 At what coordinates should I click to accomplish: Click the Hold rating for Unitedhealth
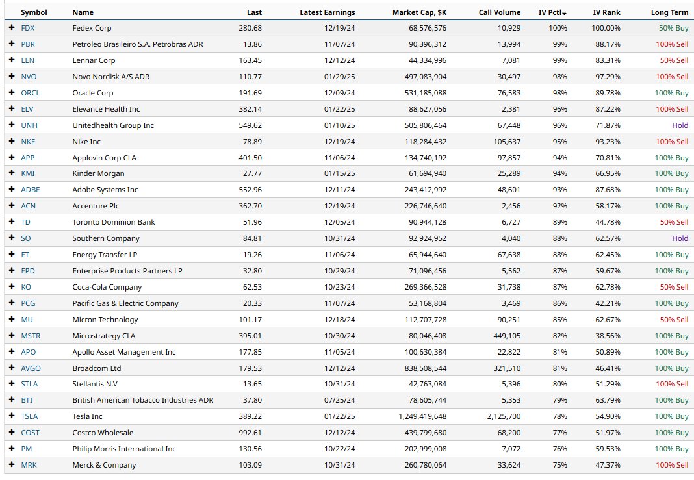pyautogui.click(x=680, y=125)
